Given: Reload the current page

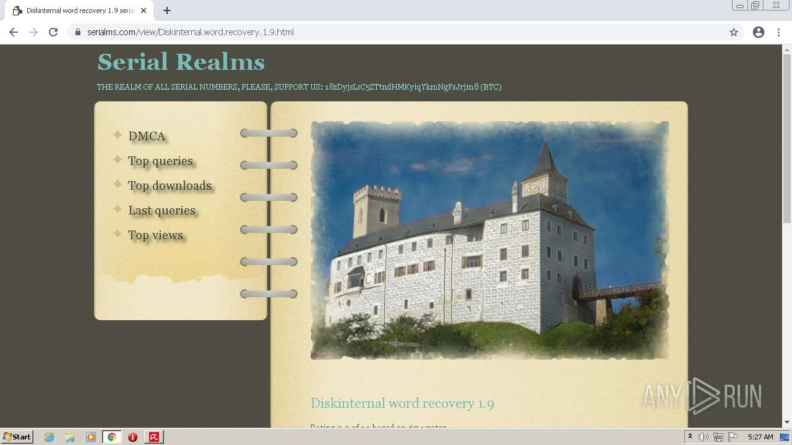Looking at the screenshot, I should click(x=53, y=32).
